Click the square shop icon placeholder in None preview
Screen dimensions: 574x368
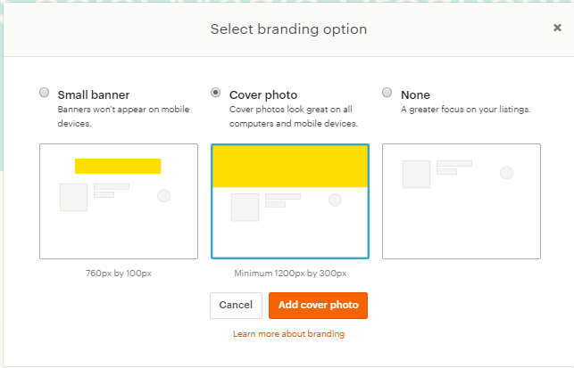tap(417, 174)
